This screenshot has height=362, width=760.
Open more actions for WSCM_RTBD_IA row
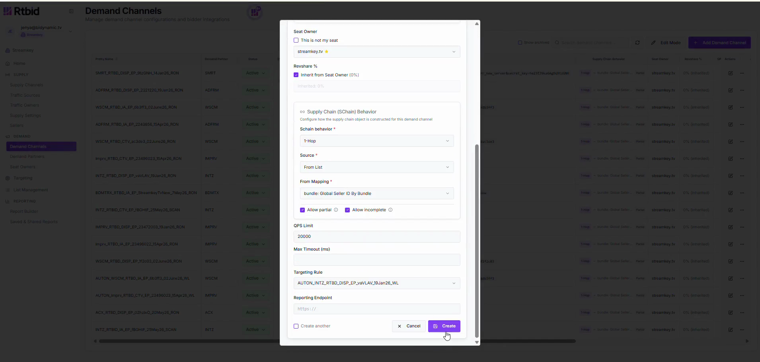point(742,107)
